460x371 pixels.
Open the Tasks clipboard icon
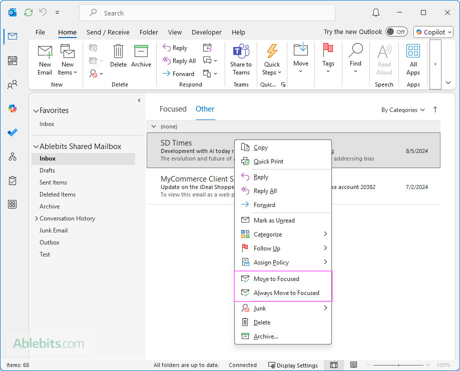tap(13, 180)
